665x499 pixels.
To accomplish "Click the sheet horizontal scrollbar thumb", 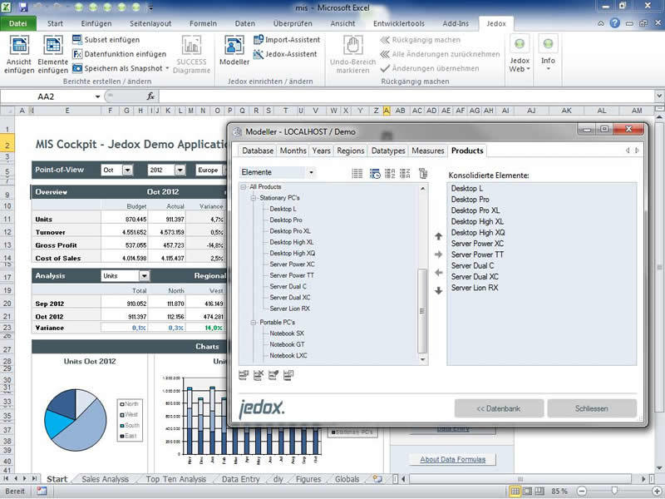I will tap(520, 479).
